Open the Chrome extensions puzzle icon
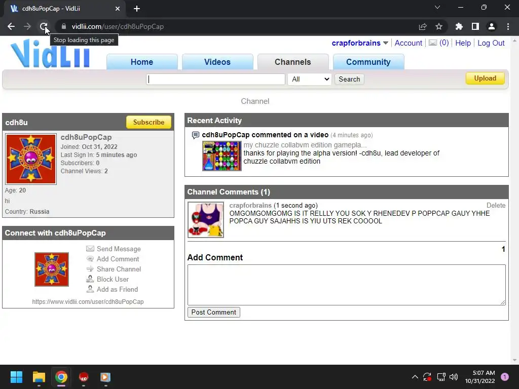The width and height of the screenshot is (519, 389). pos(459,26)
